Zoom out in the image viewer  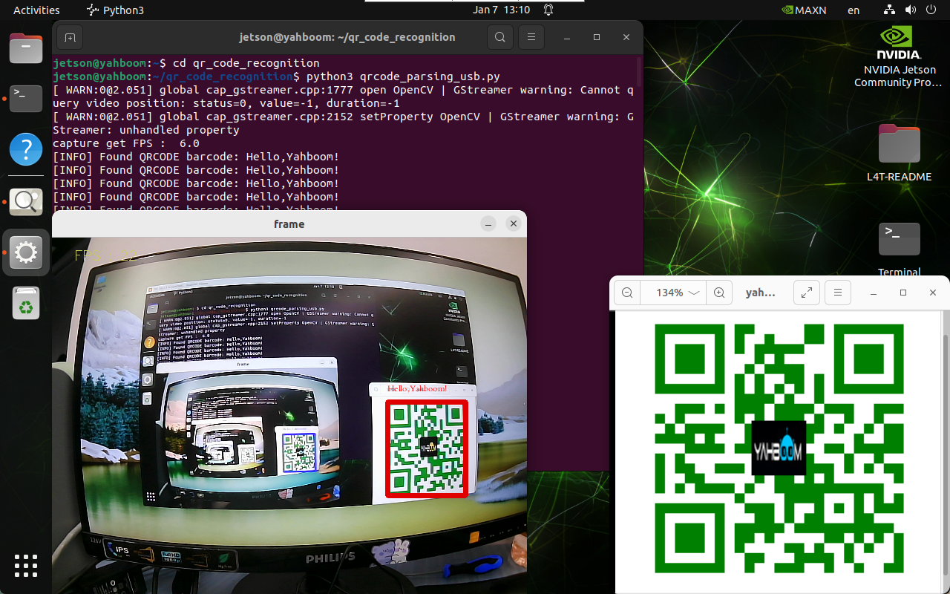[627, 293]
